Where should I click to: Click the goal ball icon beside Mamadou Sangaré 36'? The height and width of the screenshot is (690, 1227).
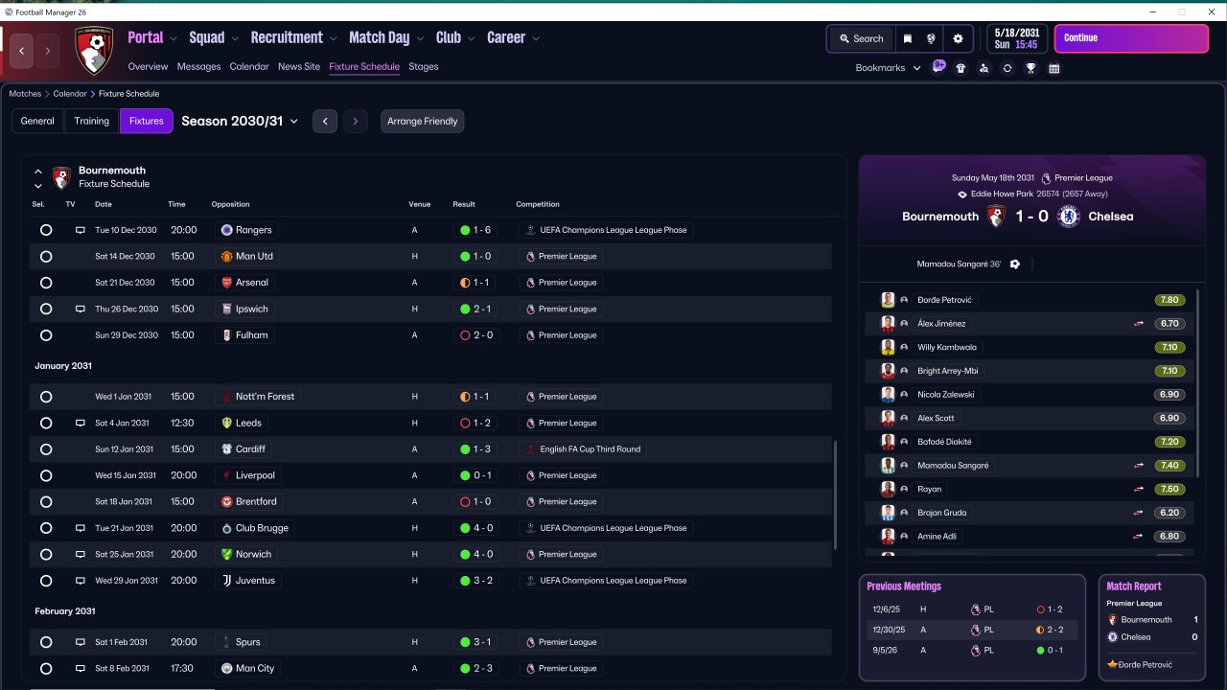point(1015,264)
